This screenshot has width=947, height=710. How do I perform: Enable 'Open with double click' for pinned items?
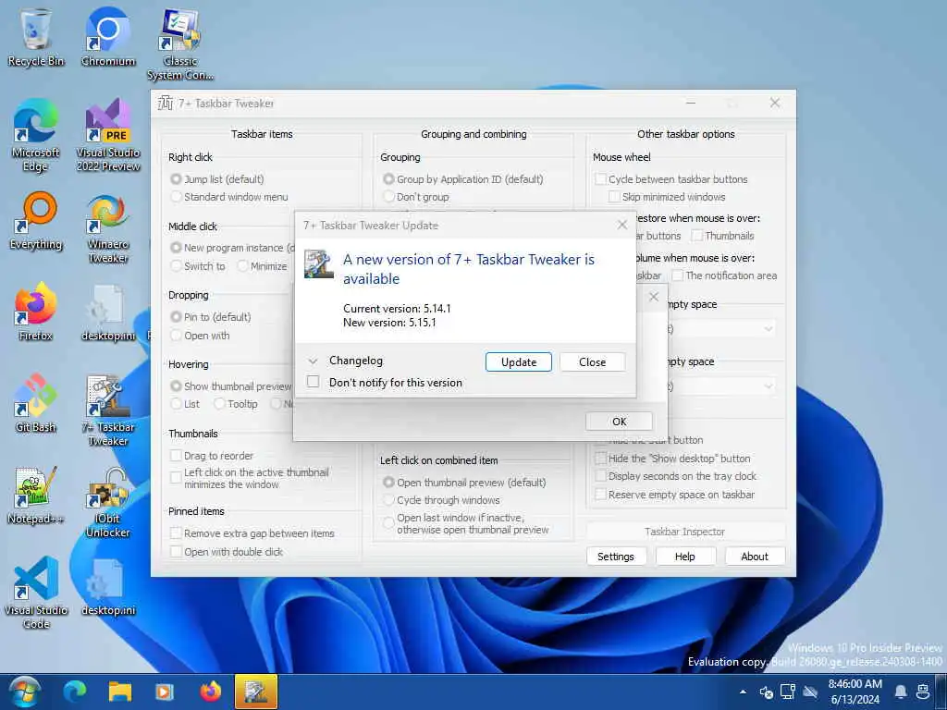(x=176, y=551)
